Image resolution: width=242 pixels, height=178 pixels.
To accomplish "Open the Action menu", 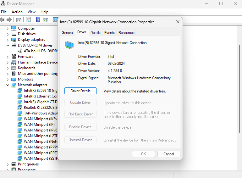I will point(17,12).
